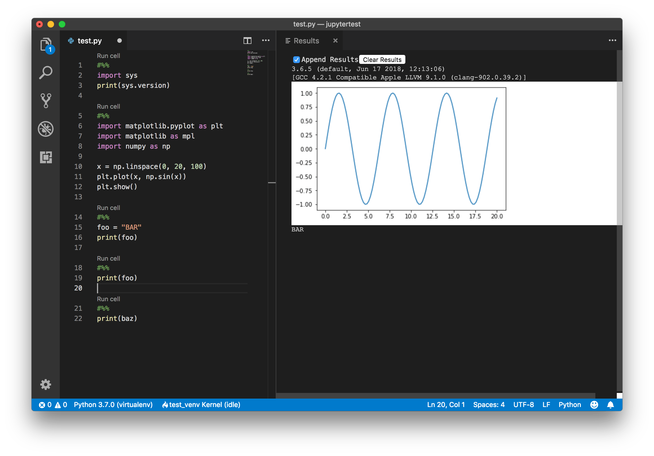Open the Source Control view

point(46,100)
